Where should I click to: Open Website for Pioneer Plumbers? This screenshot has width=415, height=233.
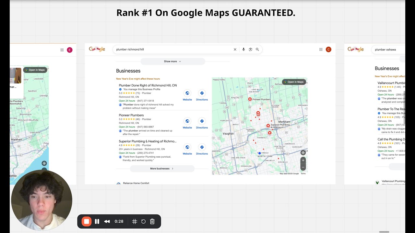click(187, 123)
